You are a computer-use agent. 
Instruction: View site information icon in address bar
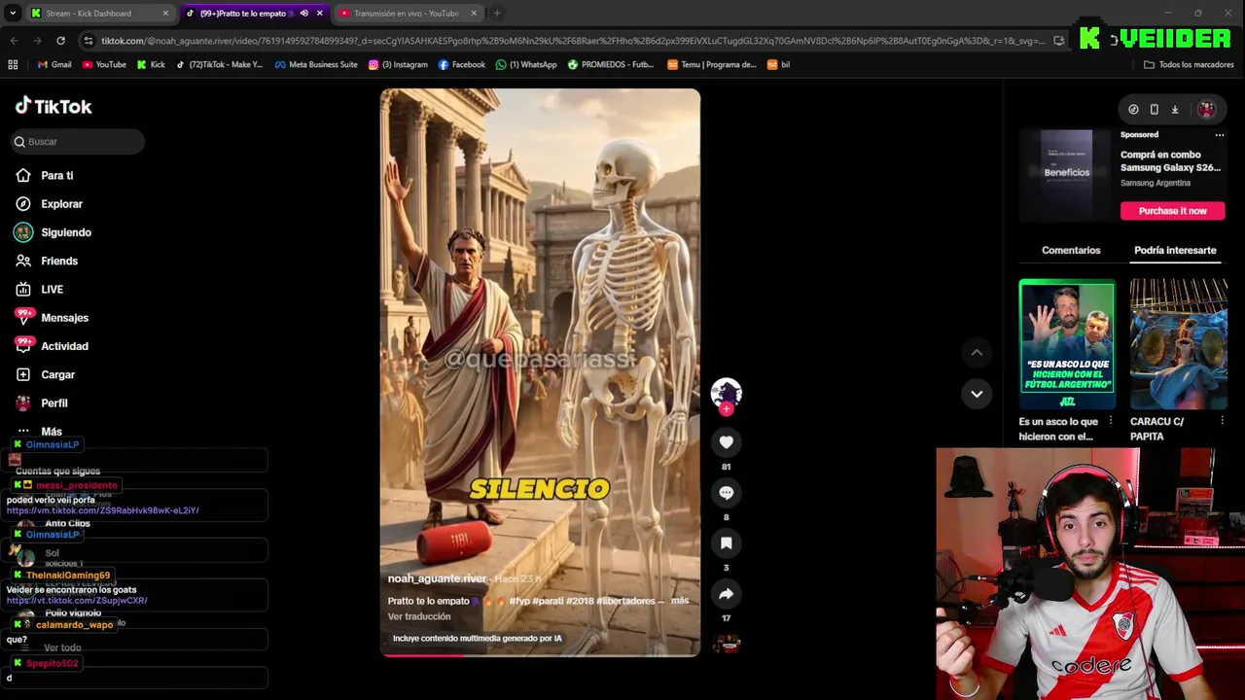[x=89, y=41]
